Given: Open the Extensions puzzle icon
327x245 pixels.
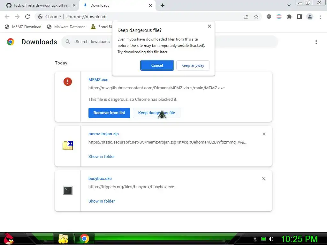Looking at the screenshot, I should [289, 17].
